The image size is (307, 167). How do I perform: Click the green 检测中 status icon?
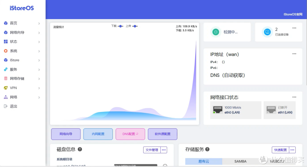click(x=216, y=32)
